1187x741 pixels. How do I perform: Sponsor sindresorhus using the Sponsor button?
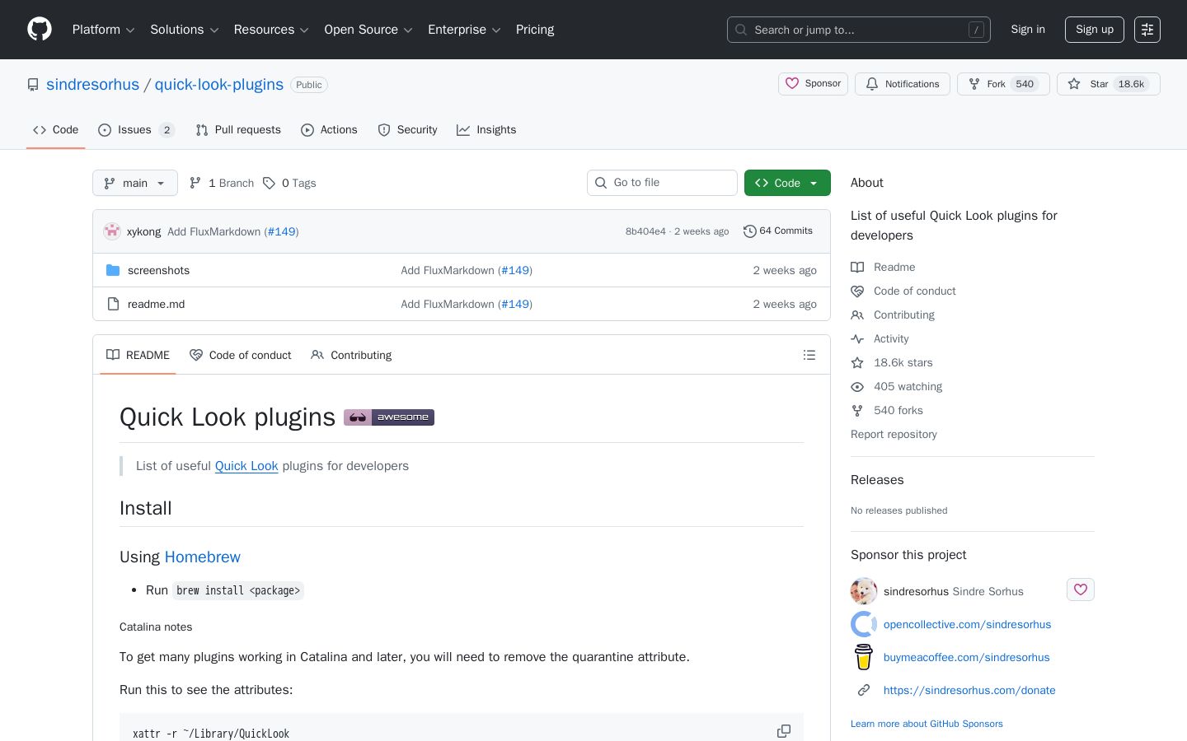point(813,84)
